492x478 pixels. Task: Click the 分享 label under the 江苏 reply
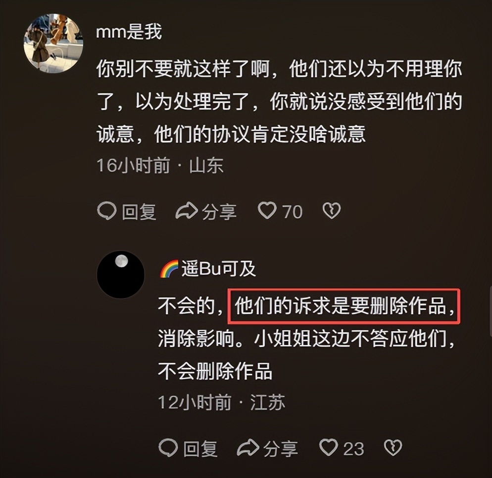pyautogui.click(x=281, y=448)
